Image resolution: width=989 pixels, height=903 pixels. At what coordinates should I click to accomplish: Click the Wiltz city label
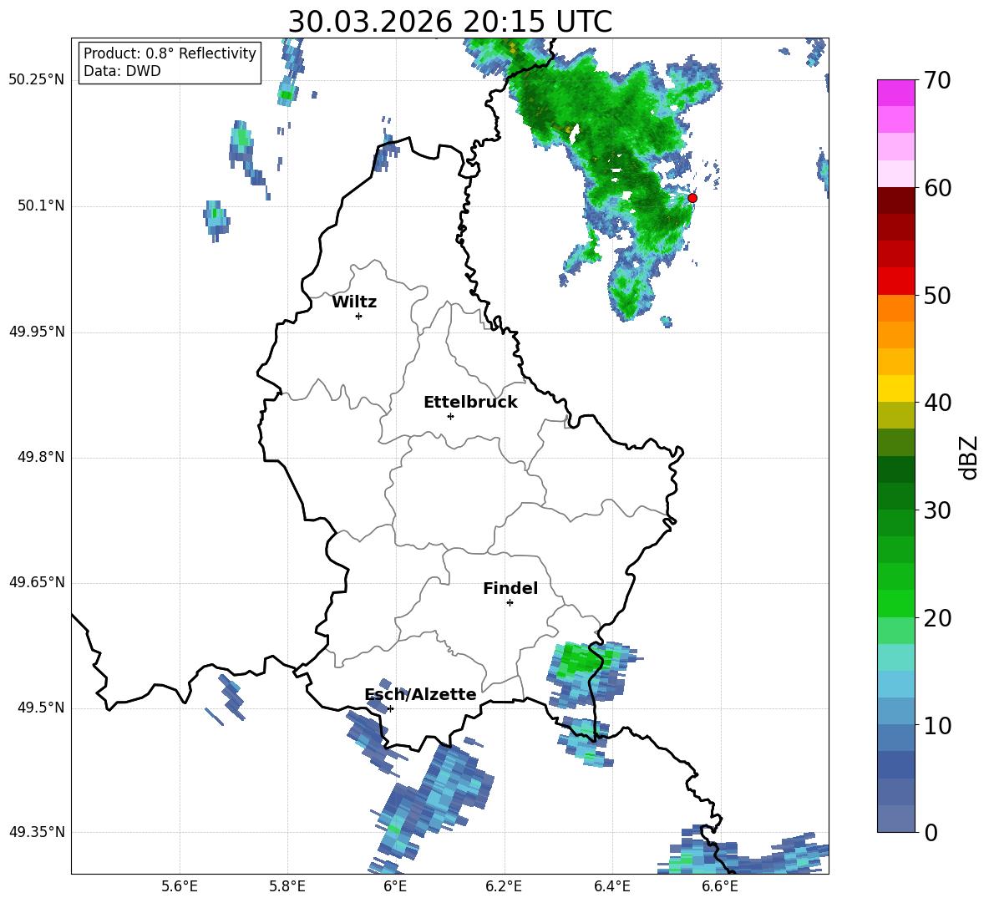(x=354, y=302)
